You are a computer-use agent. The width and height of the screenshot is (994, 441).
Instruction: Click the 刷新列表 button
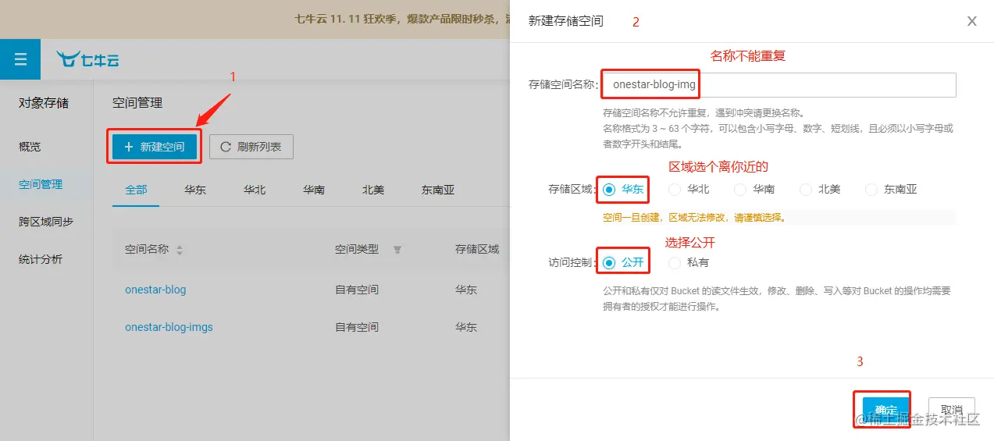[x=251, y=147]
